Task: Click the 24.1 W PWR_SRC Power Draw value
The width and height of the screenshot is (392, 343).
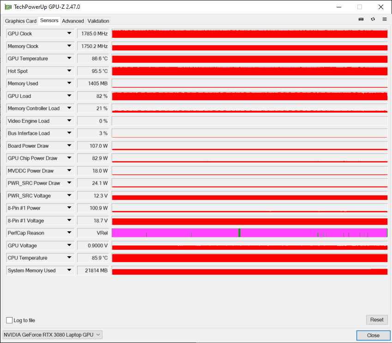Action: (x=93, y=183)
